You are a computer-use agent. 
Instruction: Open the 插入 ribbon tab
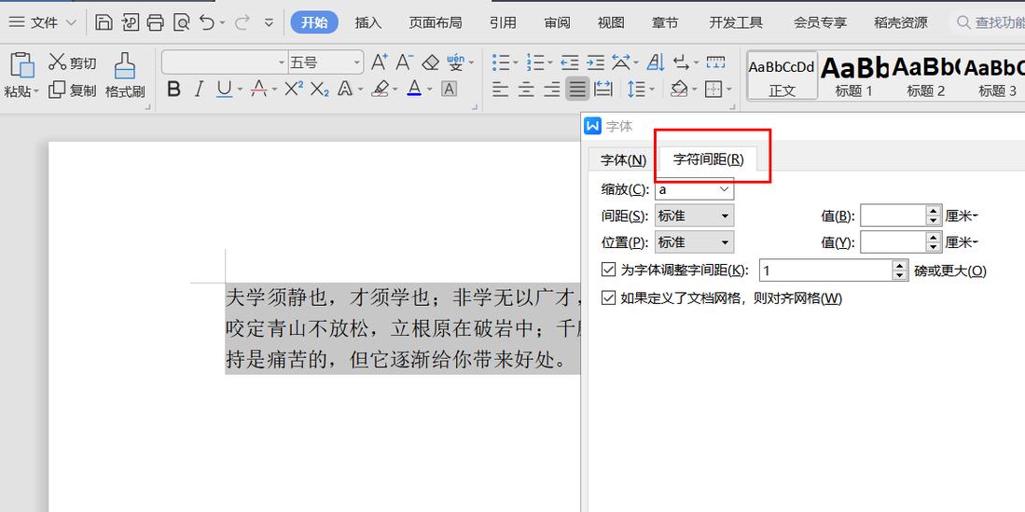coord(368,22)
